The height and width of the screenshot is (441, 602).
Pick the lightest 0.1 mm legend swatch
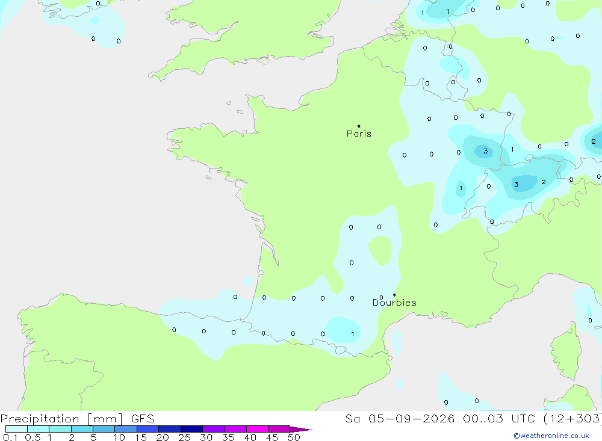(16, 429)
